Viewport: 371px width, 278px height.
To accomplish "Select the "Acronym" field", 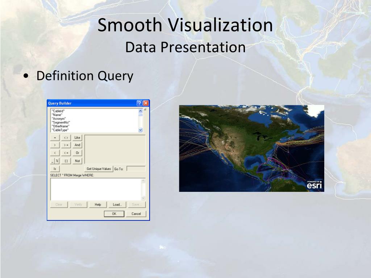I will (x=59, y=119).
